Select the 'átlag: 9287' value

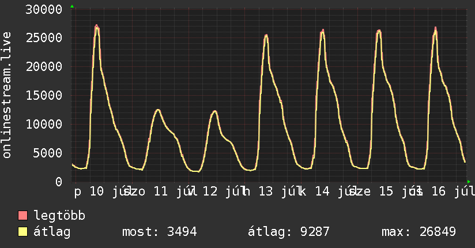[x=288, y=232]
